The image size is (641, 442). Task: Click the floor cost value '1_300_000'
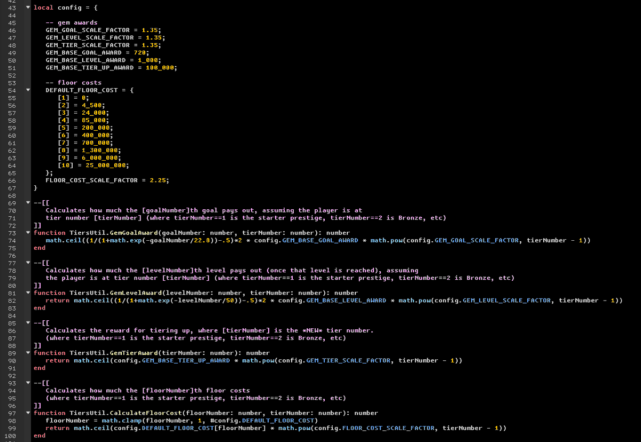pos(99,150)
